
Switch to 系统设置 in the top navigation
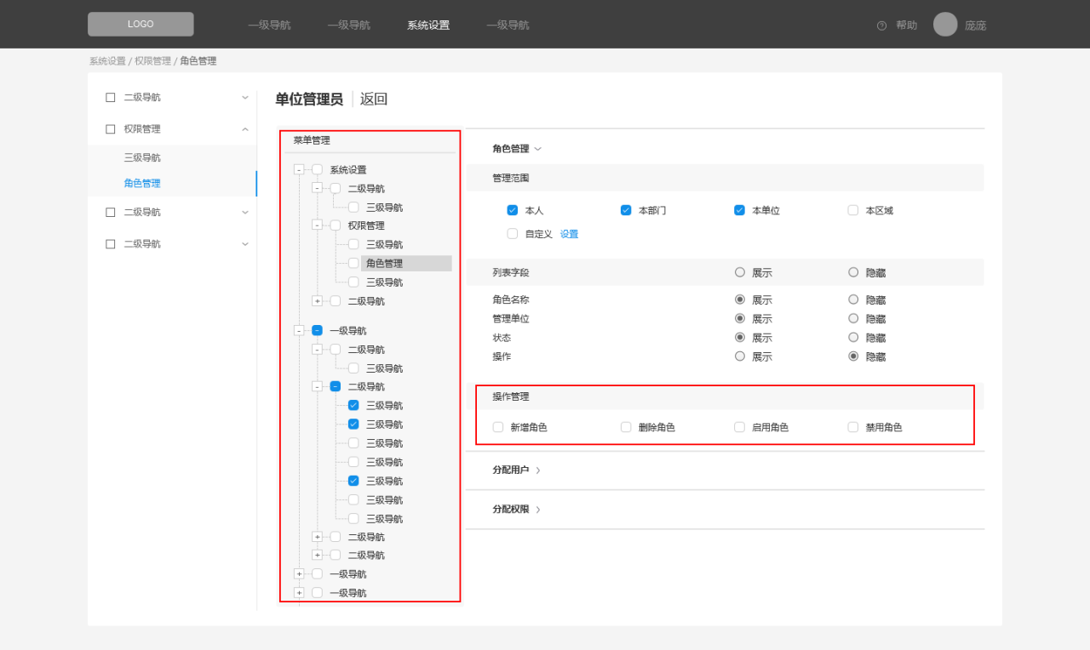(427, 25)
